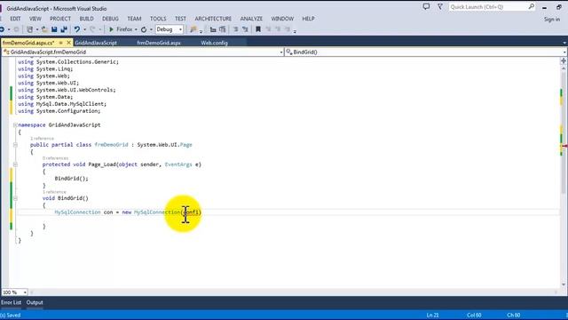Click 'Ln 21' in status bar
The image size is (568, 320).
click(432, 316)
